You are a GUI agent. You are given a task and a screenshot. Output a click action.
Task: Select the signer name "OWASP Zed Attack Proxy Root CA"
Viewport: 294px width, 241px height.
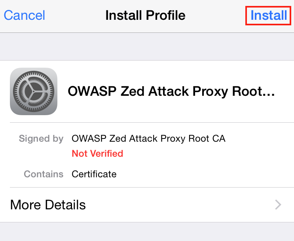[x=148, y=139]
